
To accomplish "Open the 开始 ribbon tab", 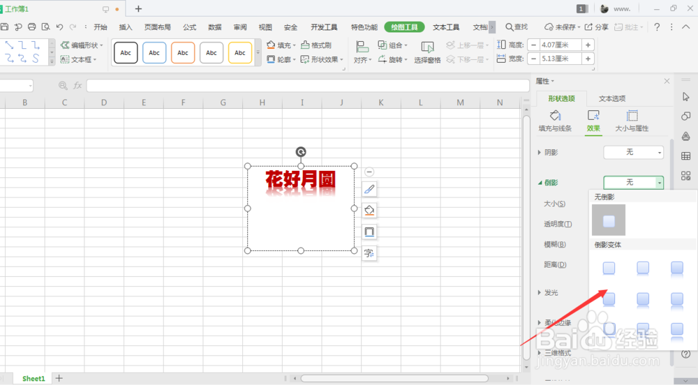I will tap(101, 27).
